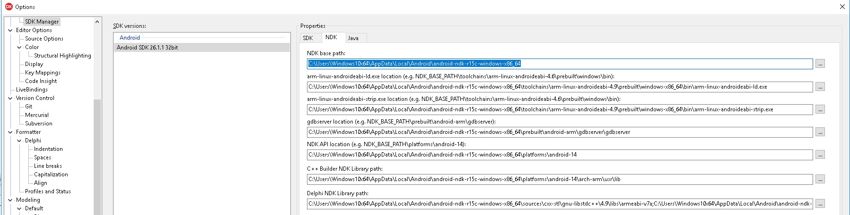
Task: Select Android SDK 26.1.1 32bit entry
Action: click(x=202, y=48)
